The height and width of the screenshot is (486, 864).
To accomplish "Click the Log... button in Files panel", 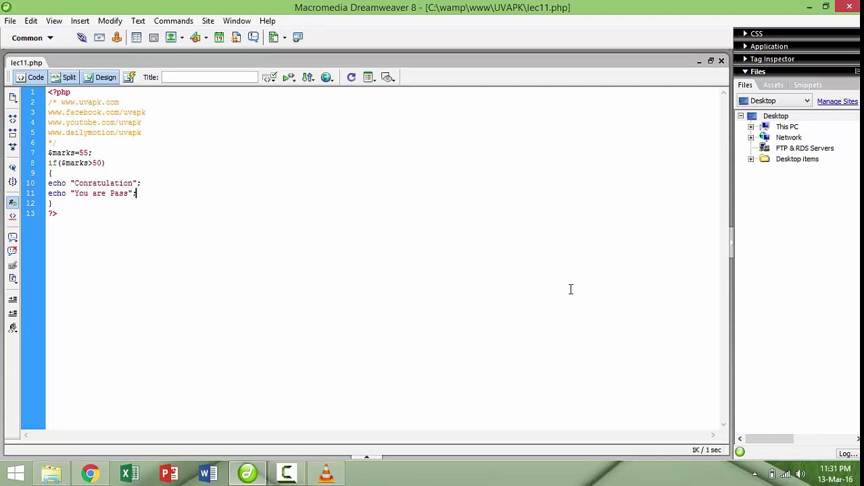I will pyautogui.click(x=847, y=454).
